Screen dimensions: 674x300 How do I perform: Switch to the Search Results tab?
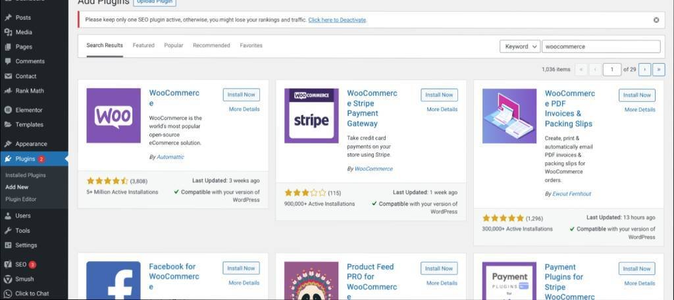pos(105,45)
